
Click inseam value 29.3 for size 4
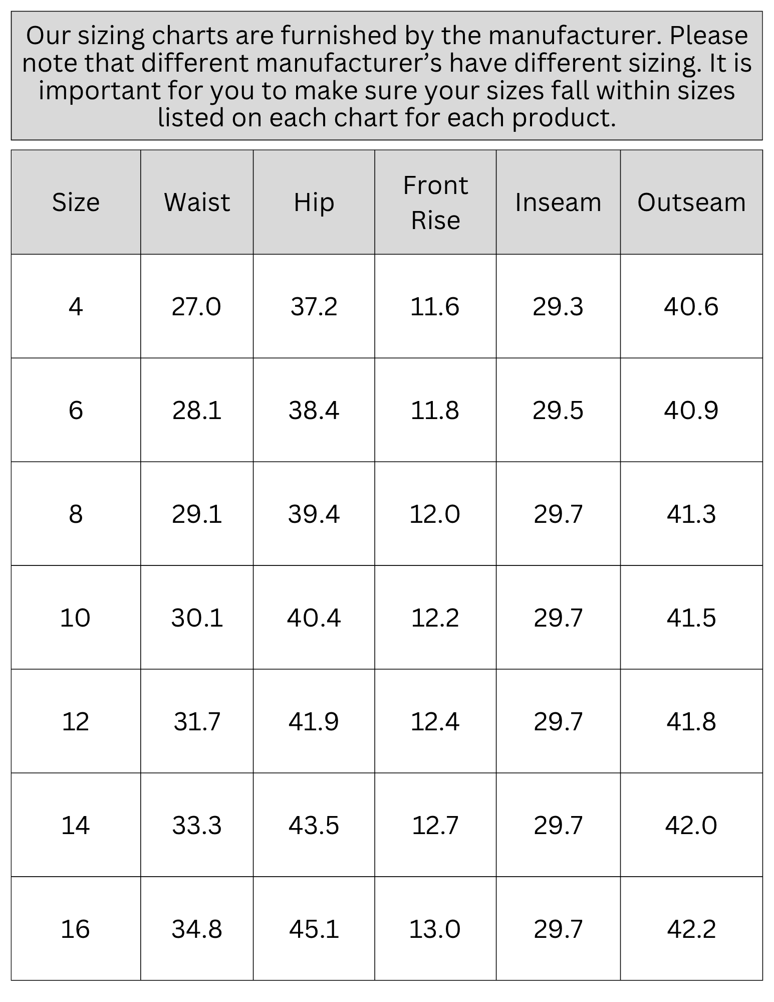pos(558,306)
